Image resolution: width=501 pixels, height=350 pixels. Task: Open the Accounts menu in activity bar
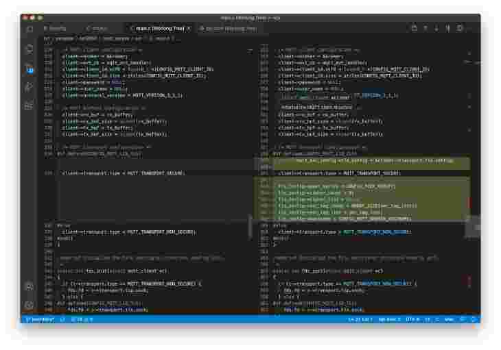30,286
